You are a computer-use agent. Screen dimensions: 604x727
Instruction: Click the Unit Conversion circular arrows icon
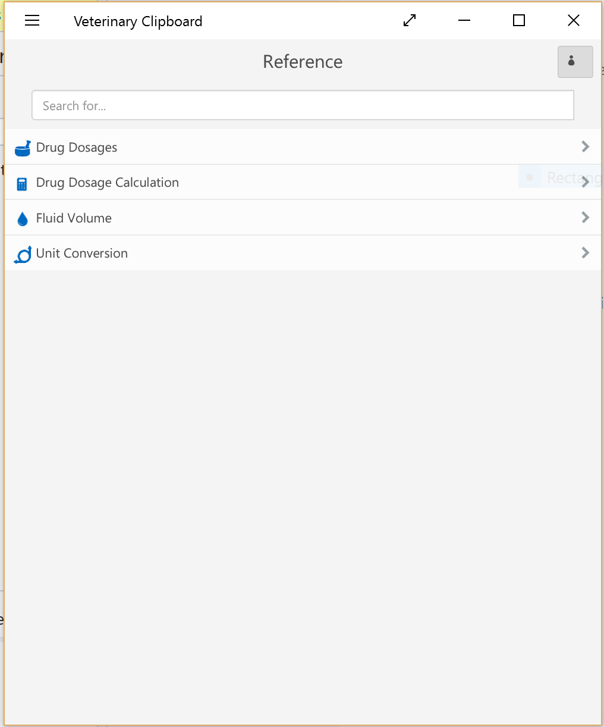[23, 255]
